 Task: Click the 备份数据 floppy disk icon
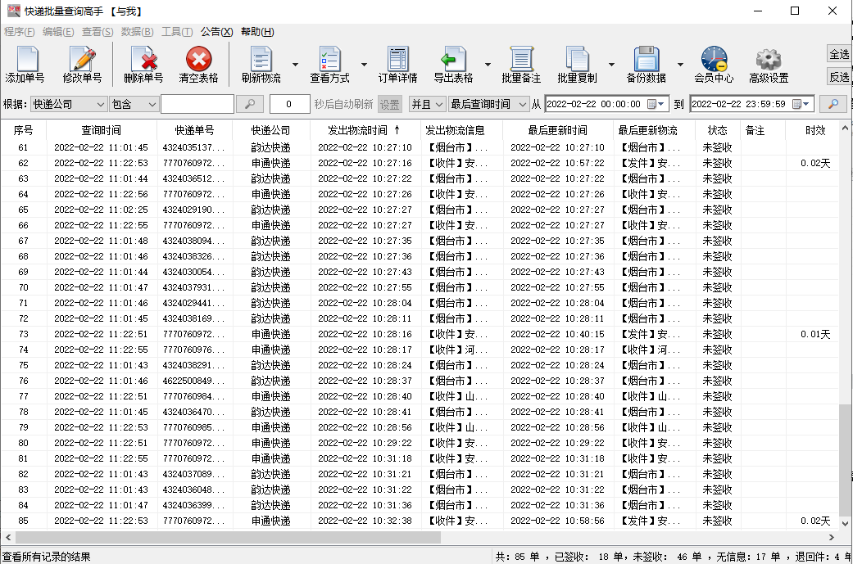click(x=647, y=59)
